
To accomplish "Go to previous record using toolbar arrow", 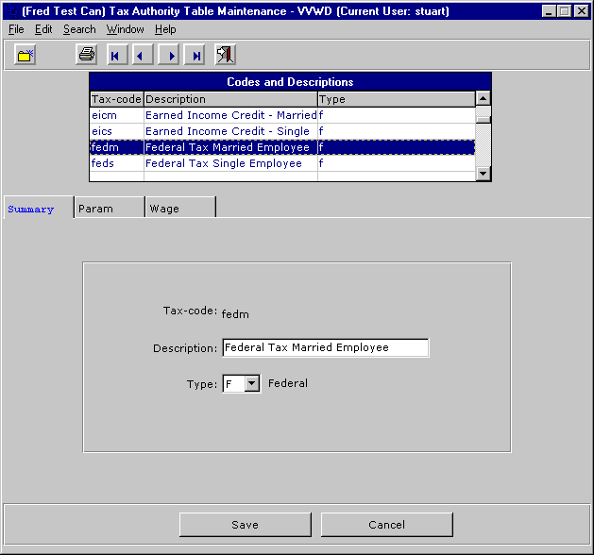I will point(142,56).
